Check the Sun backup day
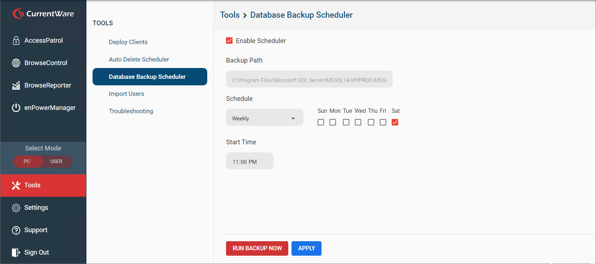596x264 pixels. tap(321, 122)
